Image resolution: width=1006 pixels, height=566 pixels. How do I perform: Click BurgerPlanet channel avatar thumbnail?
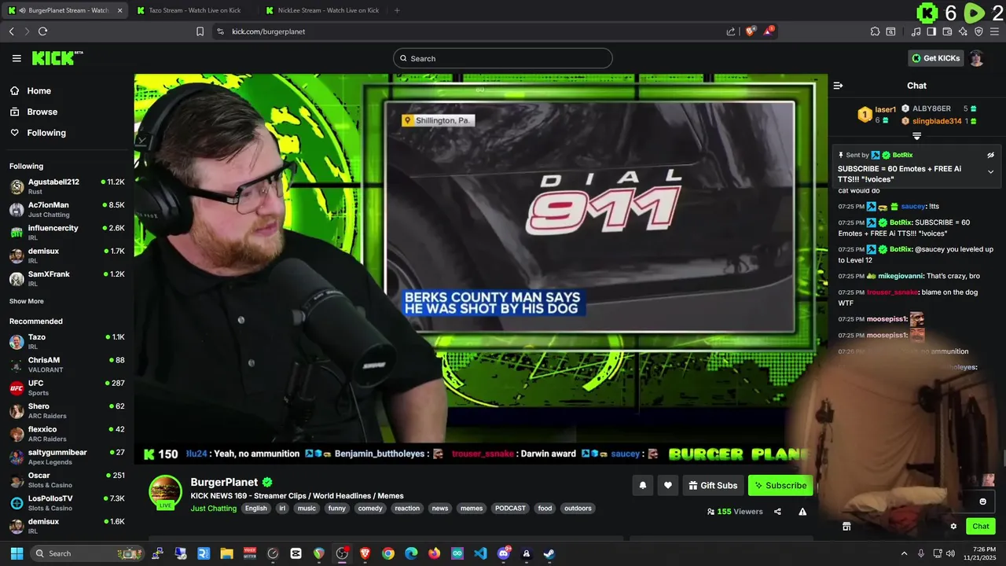pos(166,493)
